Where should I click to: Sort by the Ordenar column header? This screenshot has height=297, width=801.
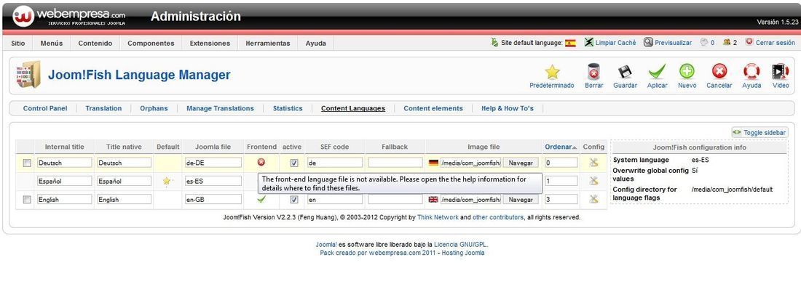click(x=559, y=147)
